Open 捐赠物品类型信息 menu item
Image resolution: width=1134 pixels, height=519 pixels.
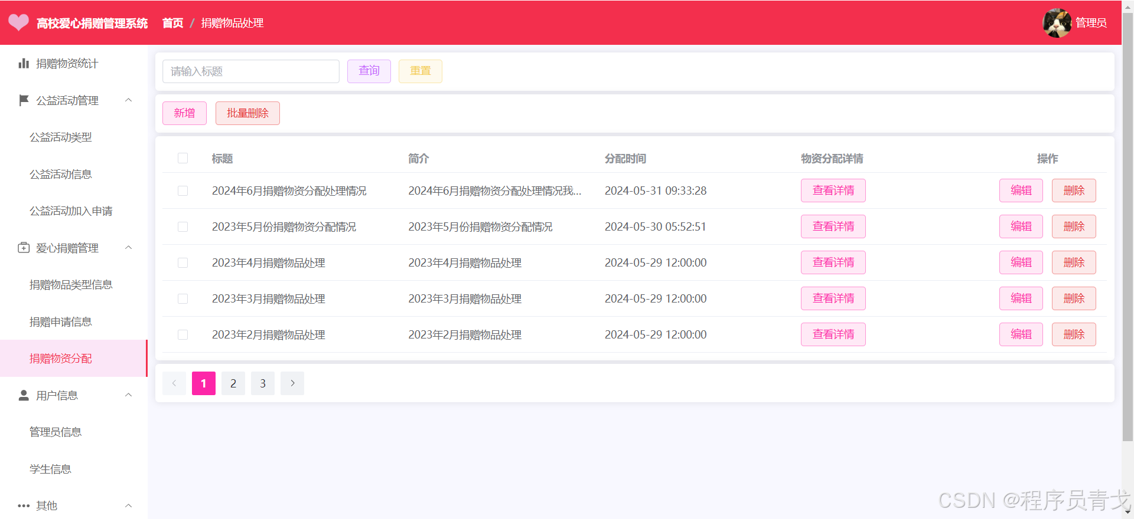[x=74, y=284]
